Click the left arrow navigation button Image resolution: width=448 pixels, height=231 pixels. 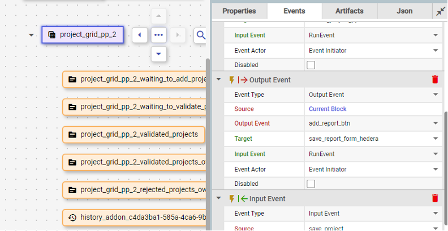[x=140, y=35]
